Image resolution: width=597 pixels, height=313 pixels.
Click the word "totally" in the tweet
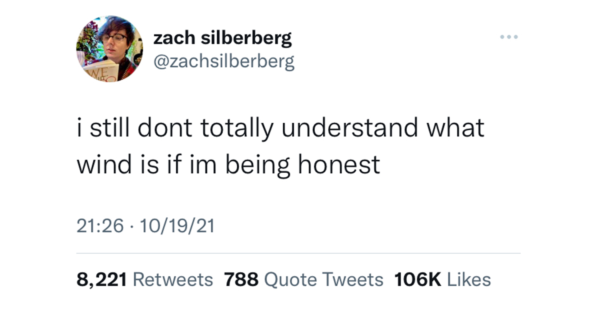(x=237, y=128)
